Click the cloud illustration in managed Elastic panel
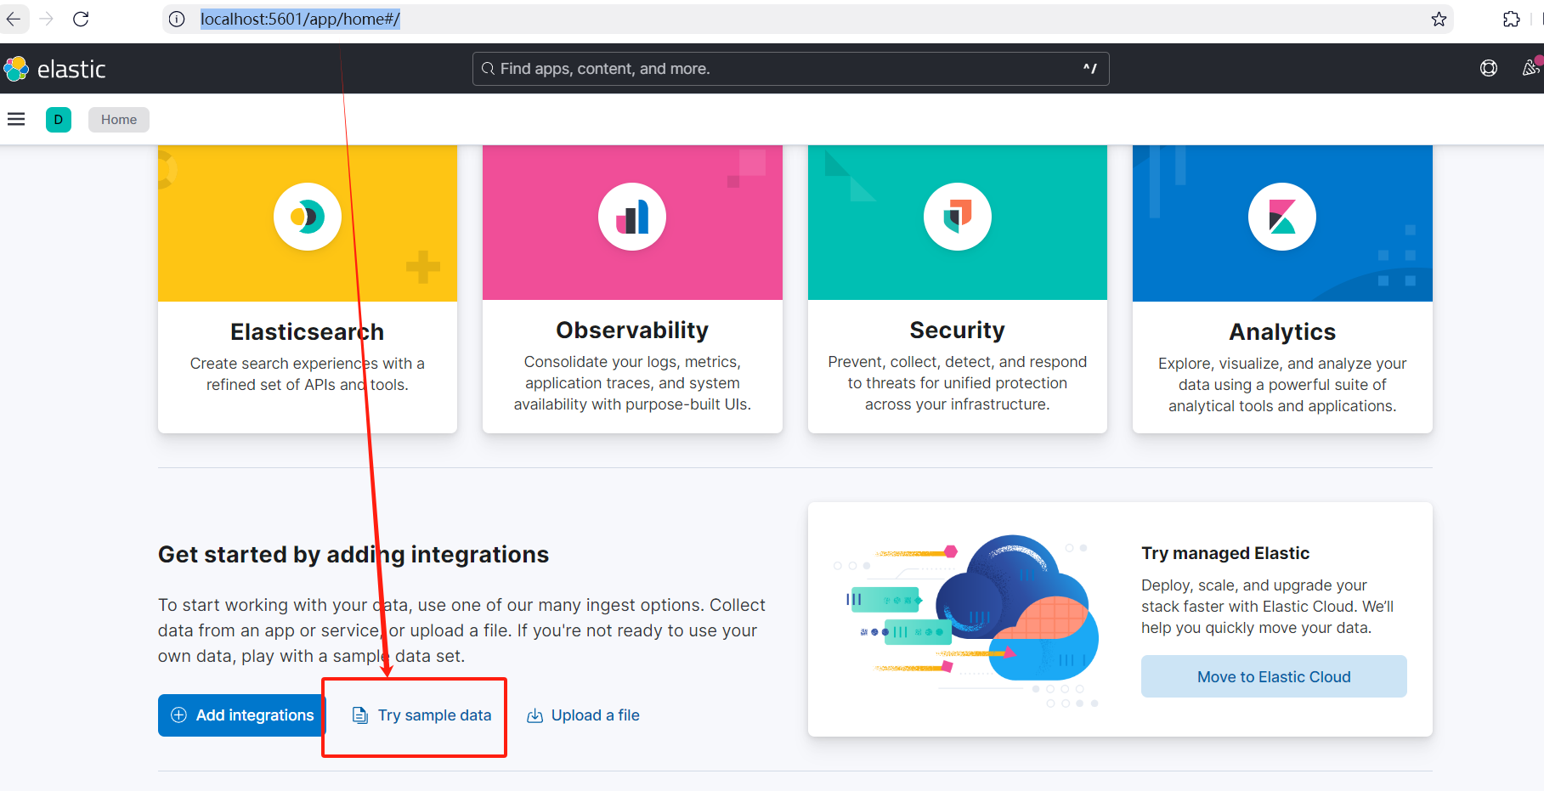This screenshot has width=1544, height=791. pyautogui.click(x=968, y=621)
